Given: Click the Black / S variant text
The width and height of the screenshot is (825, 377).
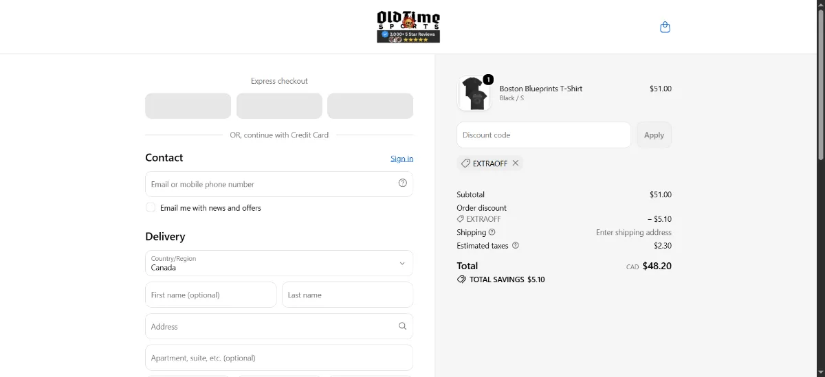Looking at the screenshot, I should coord(511,98).
